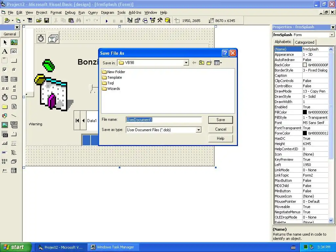The image size is (336, 252).
Task: Open the Add Form dropdown arrow
Action: click(x=24, y=20)
